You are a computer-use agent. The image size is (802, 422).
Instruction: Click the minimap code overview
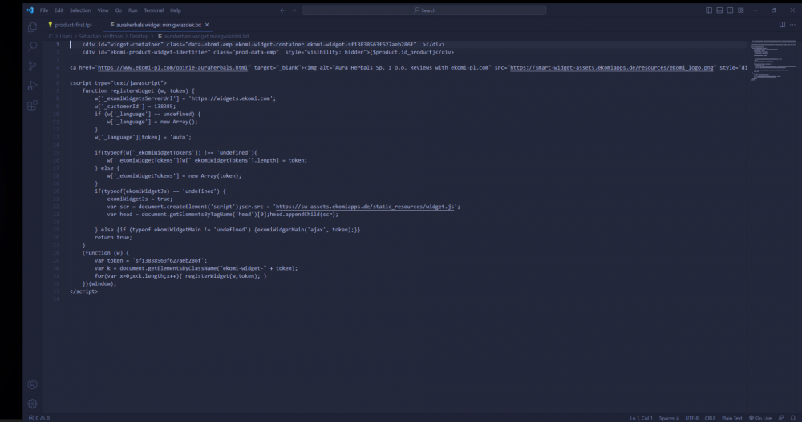pyautogui.click(x=773, y=60)
